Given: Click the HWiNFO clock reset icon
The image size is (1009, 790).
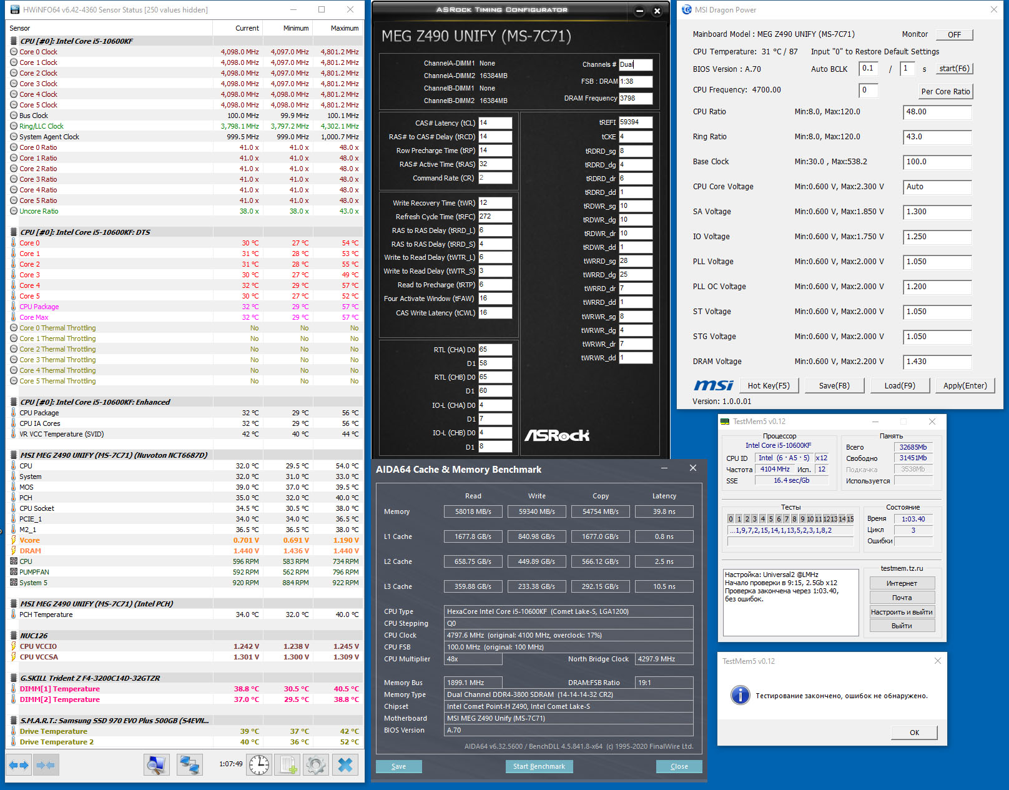Looking at the screenshot, I should click(259, 765).
